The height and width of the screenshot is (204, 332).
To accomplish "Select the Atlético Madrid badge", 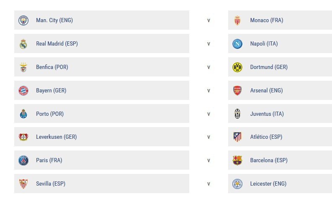I will pyautogui.click(x=237, y=137).
